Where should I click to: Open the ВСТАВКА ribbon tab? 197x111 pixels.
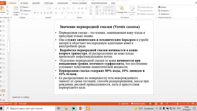[24, 3]
